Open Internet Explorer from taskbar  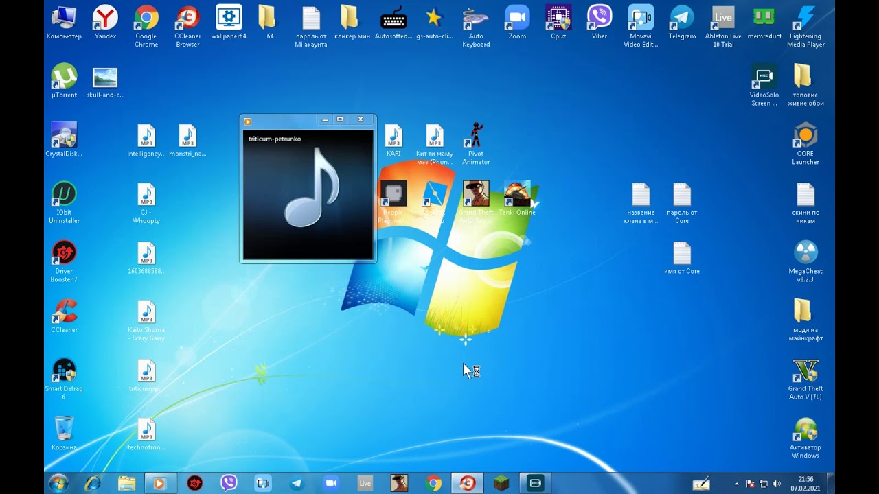tap(92, 483)
